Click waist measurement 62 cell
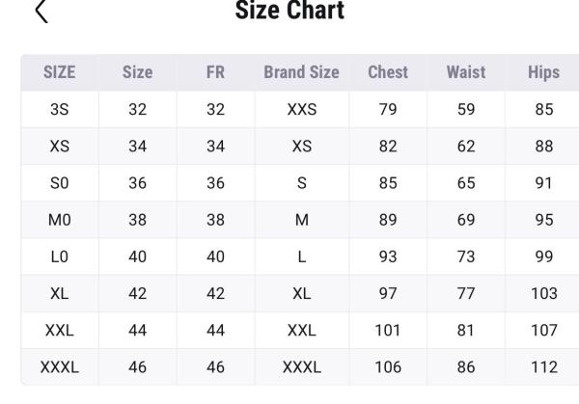Viewport: 579px width, 404px height. pos(466,147)
